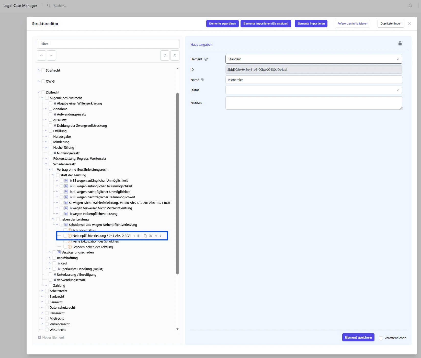Collapse all tree nodes
421x358 pixels.
[x=175, y=55]
